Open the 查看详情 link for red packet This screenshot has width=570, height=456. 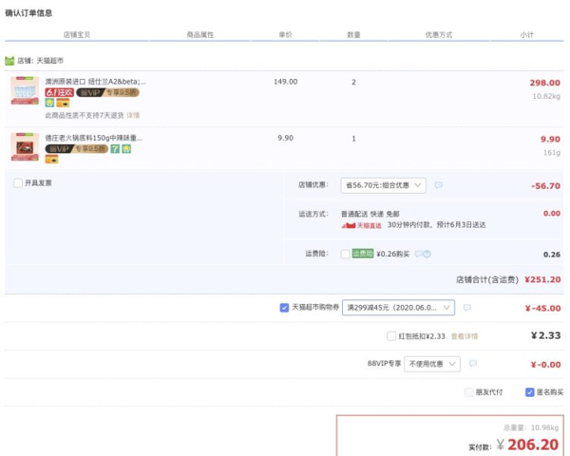pos(465,336)
